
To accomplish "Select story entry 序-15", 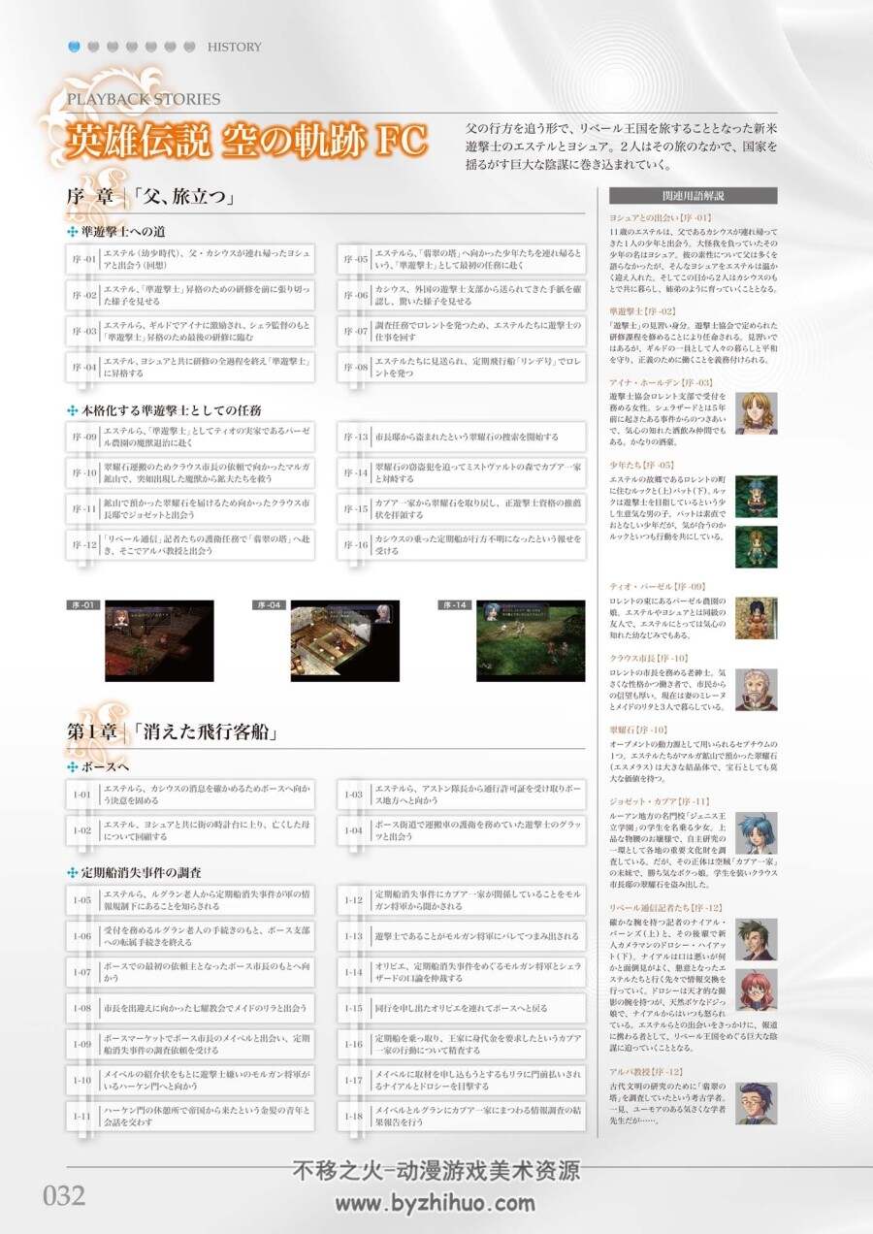I will [462, 508].
